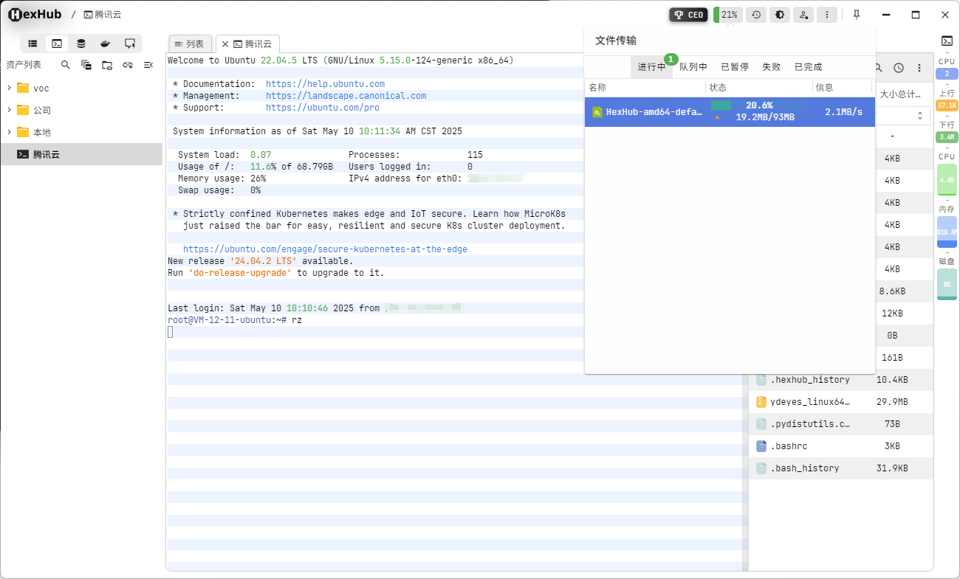The height and width of the screenshot is (579, 960).
Task: Open the history clock icon in title bar
Action: pyautogui.click(x=755, y=15)
